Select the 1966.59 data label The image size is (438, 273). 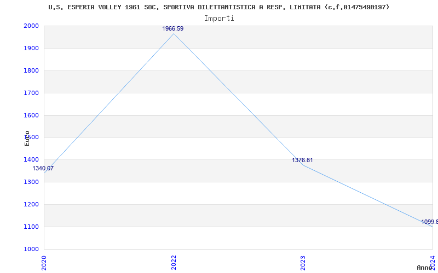pos(173,29)
